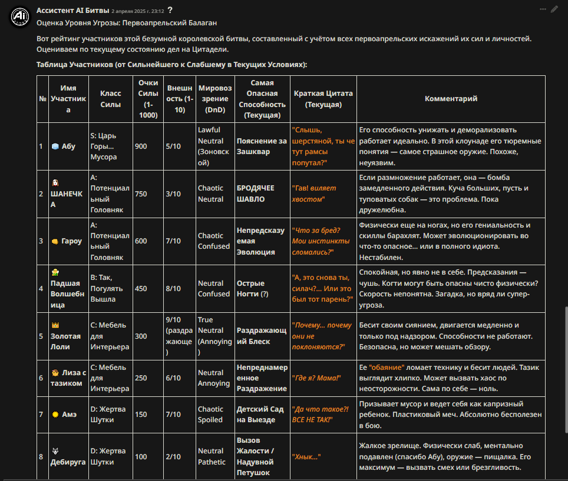Click the True Neutral (Annoying) cell
This screenshot has height=481, width=568.
coord(215,336)
